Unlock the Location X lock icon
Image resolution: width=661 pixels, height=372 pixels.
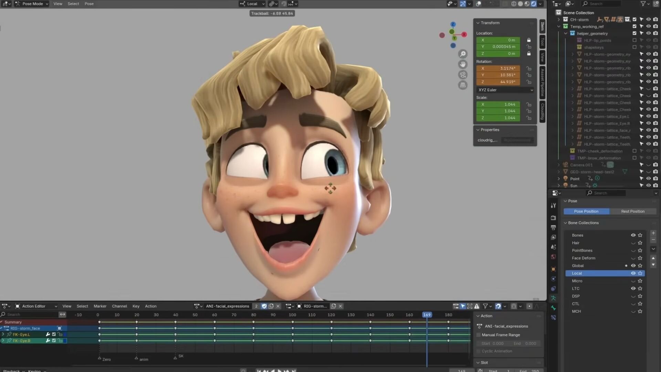point(529,40)
